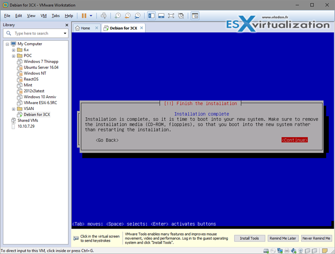The image size is (335, 254).
Task: Click the network adapter status icon
Action: [279, 251]
